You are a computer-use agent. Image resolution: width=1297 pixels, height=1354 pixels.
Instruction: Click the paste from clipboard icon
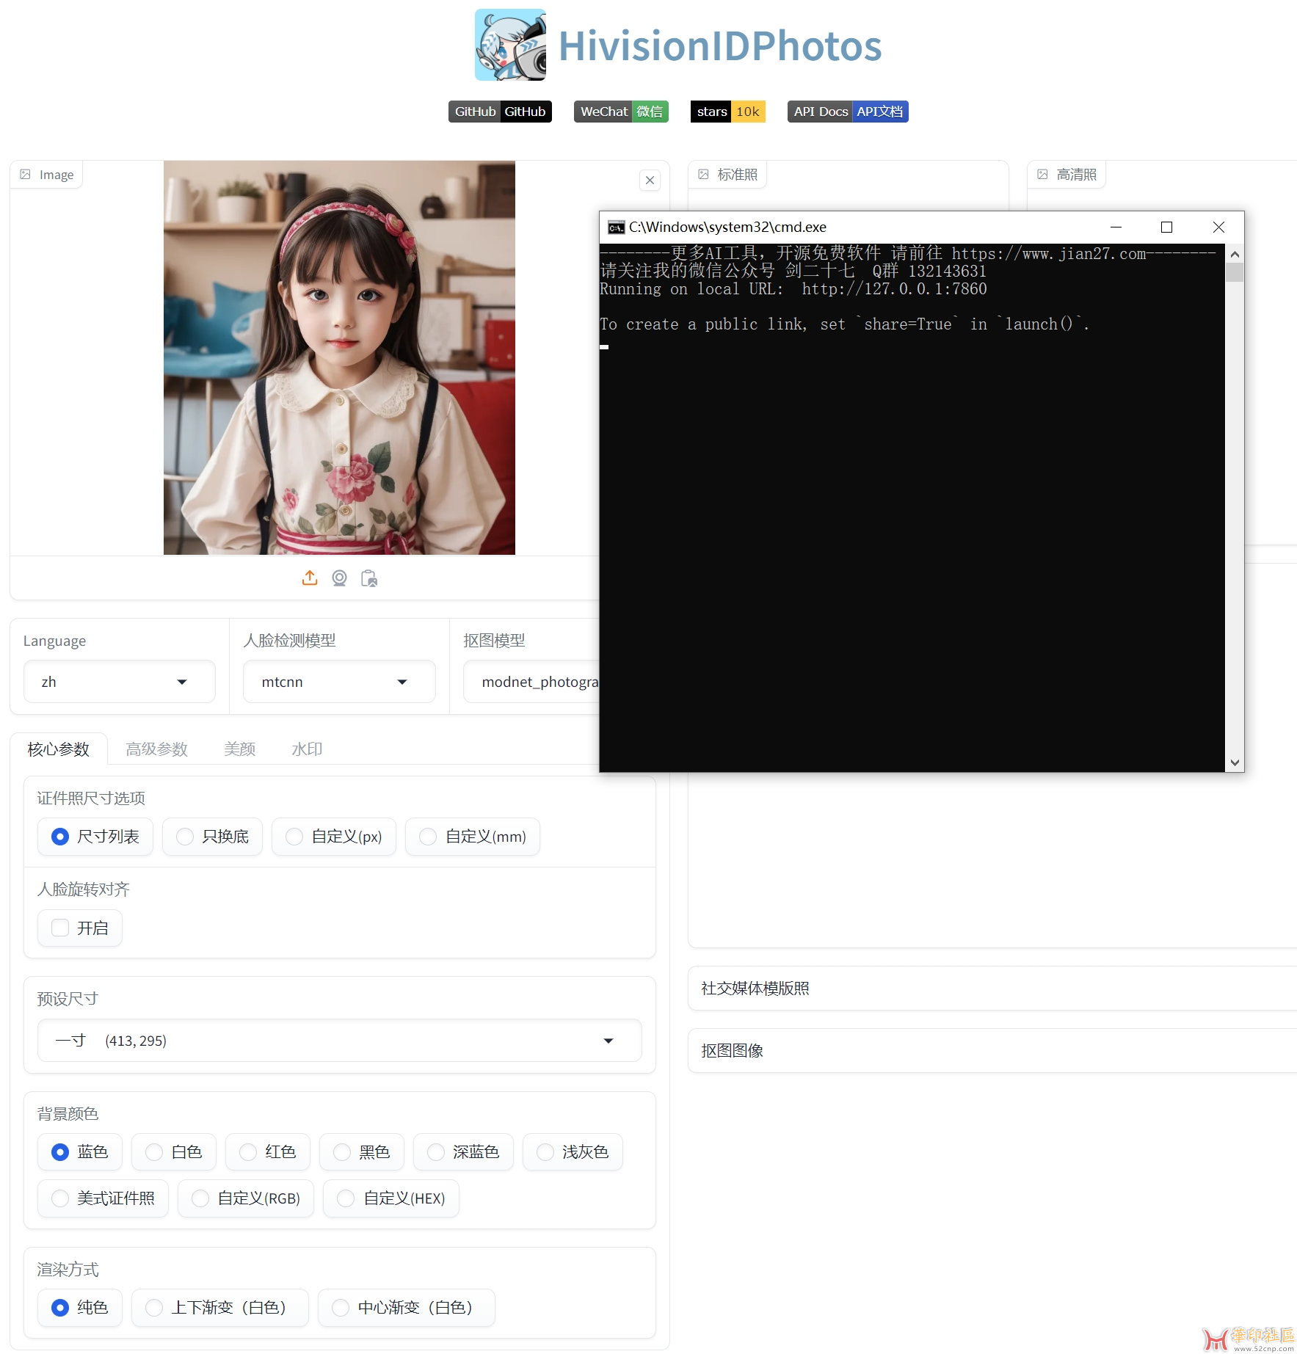click(x=369, y=578)
